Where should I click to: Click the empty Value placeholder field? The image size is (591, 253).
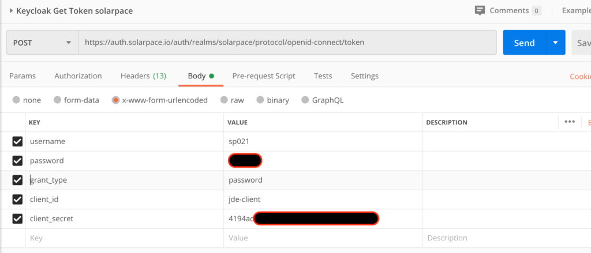323,238
